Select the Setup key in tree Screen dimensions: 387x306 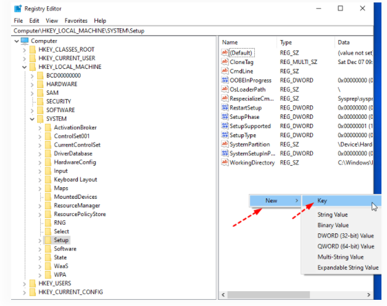61,240
